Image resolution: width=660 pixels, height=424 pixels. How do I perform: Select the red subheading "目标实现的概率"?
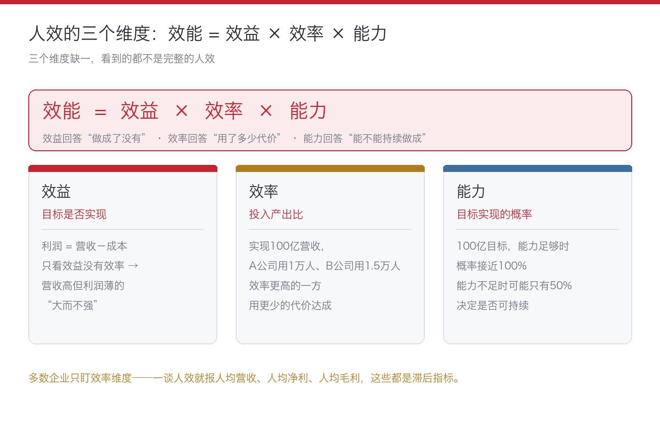coord(494,214)
